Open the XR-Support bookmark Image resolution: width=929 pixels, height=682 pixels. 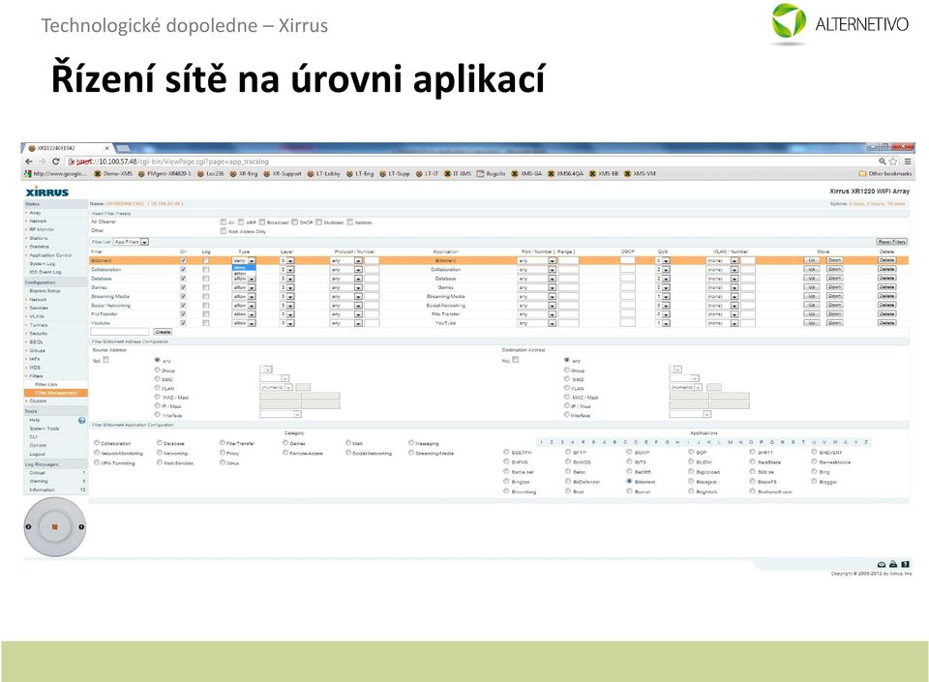point(282,174)
